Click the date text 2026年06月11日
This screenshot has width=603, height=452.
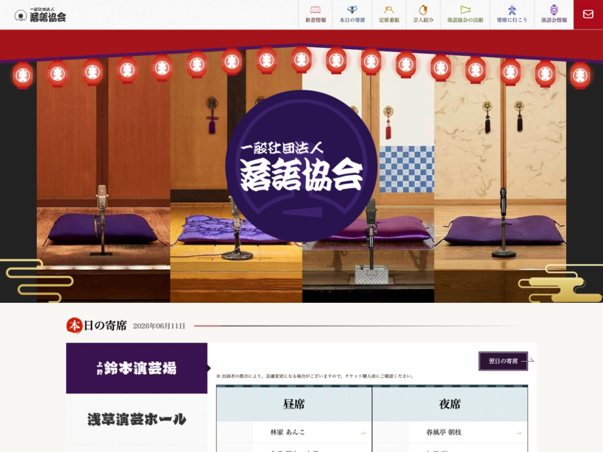(x=159, y=326)
